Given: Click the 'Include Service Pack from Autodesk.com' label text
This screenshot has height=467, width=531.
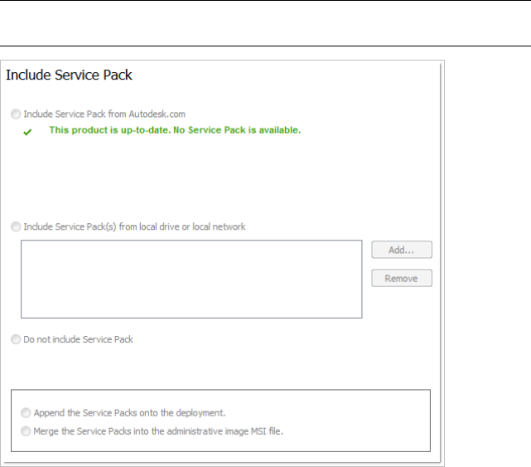Looking at the screenshot, I should pyautogui.click(x=98, y=114).
